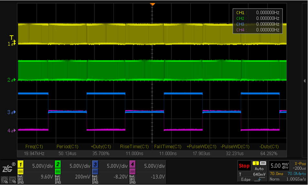Image resolution: width=308 pixels, height=185 pixels.
Task: Click the trigger level T marker
Action: 12,38
